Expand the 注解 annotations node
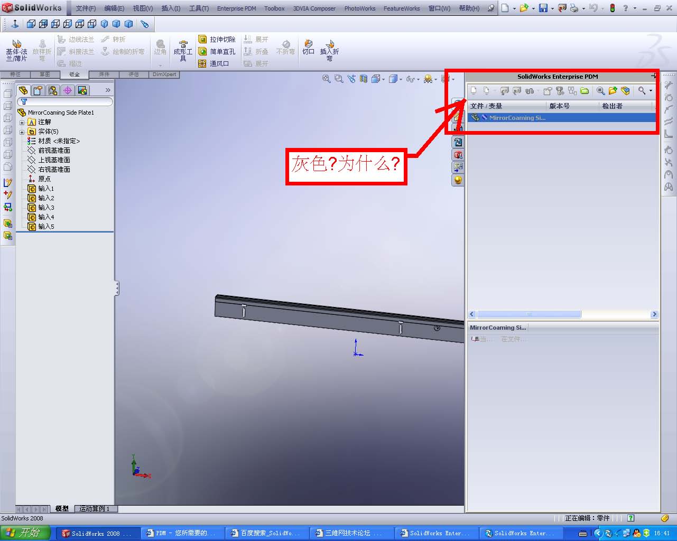The height and width of the screenshot is (541, 677). 22,122
